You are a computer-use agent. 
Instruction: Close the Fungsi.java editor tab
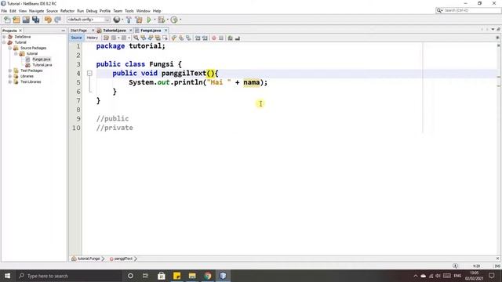(x=166, y=31)
